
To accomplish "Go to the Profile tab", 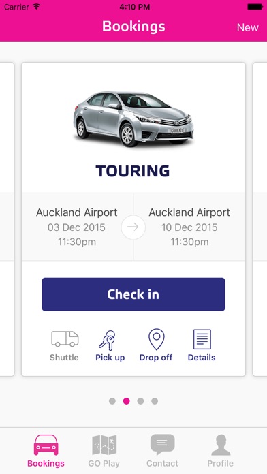I will tap(221, 450).
